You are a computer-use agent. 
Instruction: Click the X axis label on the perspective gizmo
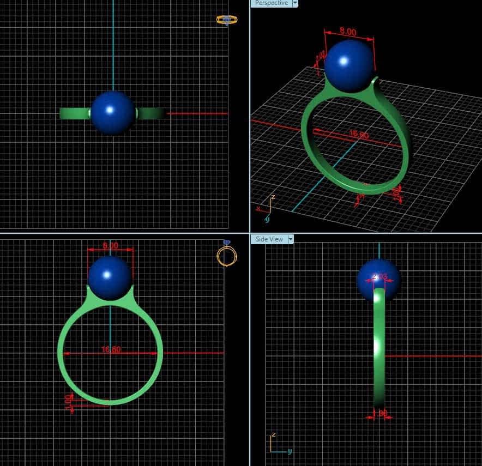258,209
